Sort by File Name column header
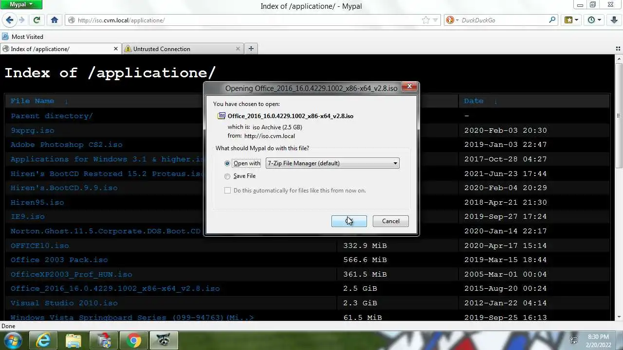Image resolution: width=623 pixels, height=350 pixels. (32, 101)
